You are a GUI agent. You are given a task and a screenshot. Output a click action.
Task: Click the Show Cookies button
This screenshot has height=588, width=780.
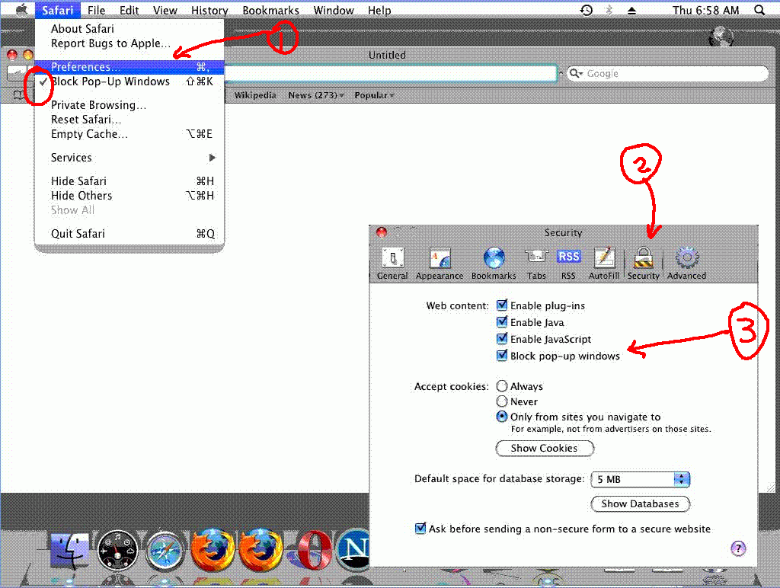click(545, 448)
